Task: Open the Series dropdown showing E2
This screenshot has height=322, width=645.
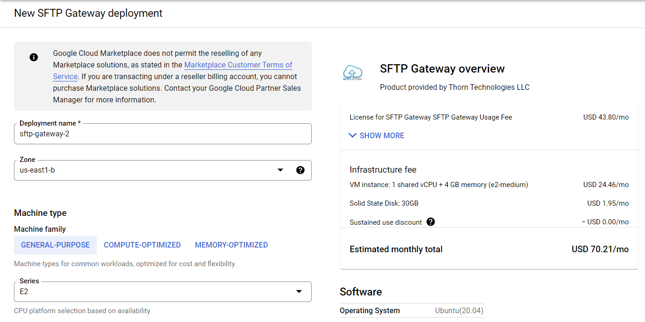Action: pyautogui.click(x=163, y=292)
